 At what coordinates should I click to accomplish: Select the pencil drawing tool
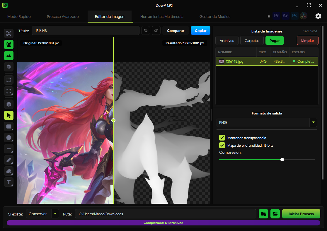pyautogui.click(x=9, y=160)
